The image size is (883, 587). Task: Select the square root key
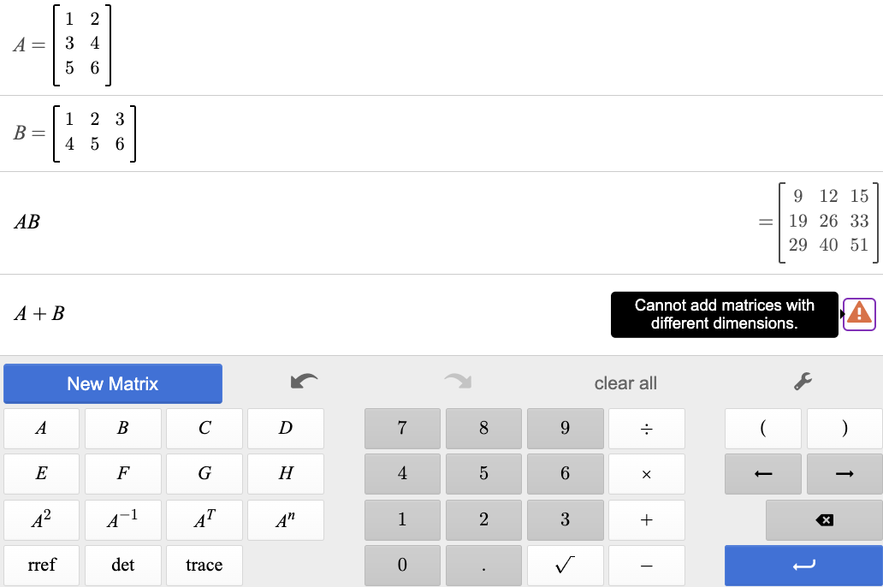[565, 565]
